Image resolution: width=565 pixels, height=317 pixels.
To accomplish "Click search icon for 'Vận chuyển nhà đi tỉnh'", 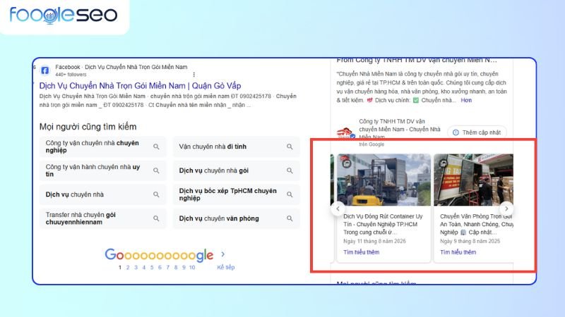I will click(290, 147).
